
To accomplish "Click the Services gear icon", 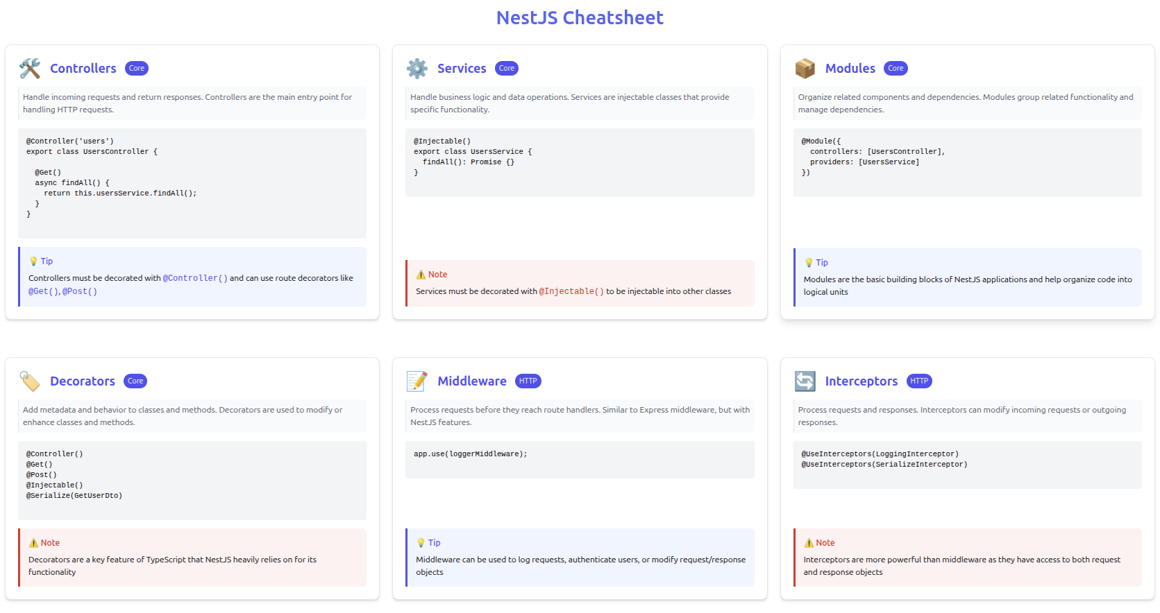I will point(417,68).
